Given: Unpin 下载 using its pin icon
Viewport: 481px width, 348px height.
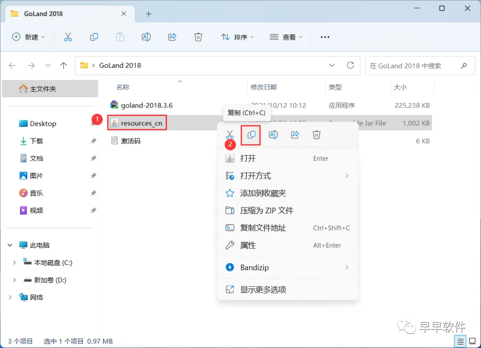Looking at the screenshot, I should click(x=93, y=141).
